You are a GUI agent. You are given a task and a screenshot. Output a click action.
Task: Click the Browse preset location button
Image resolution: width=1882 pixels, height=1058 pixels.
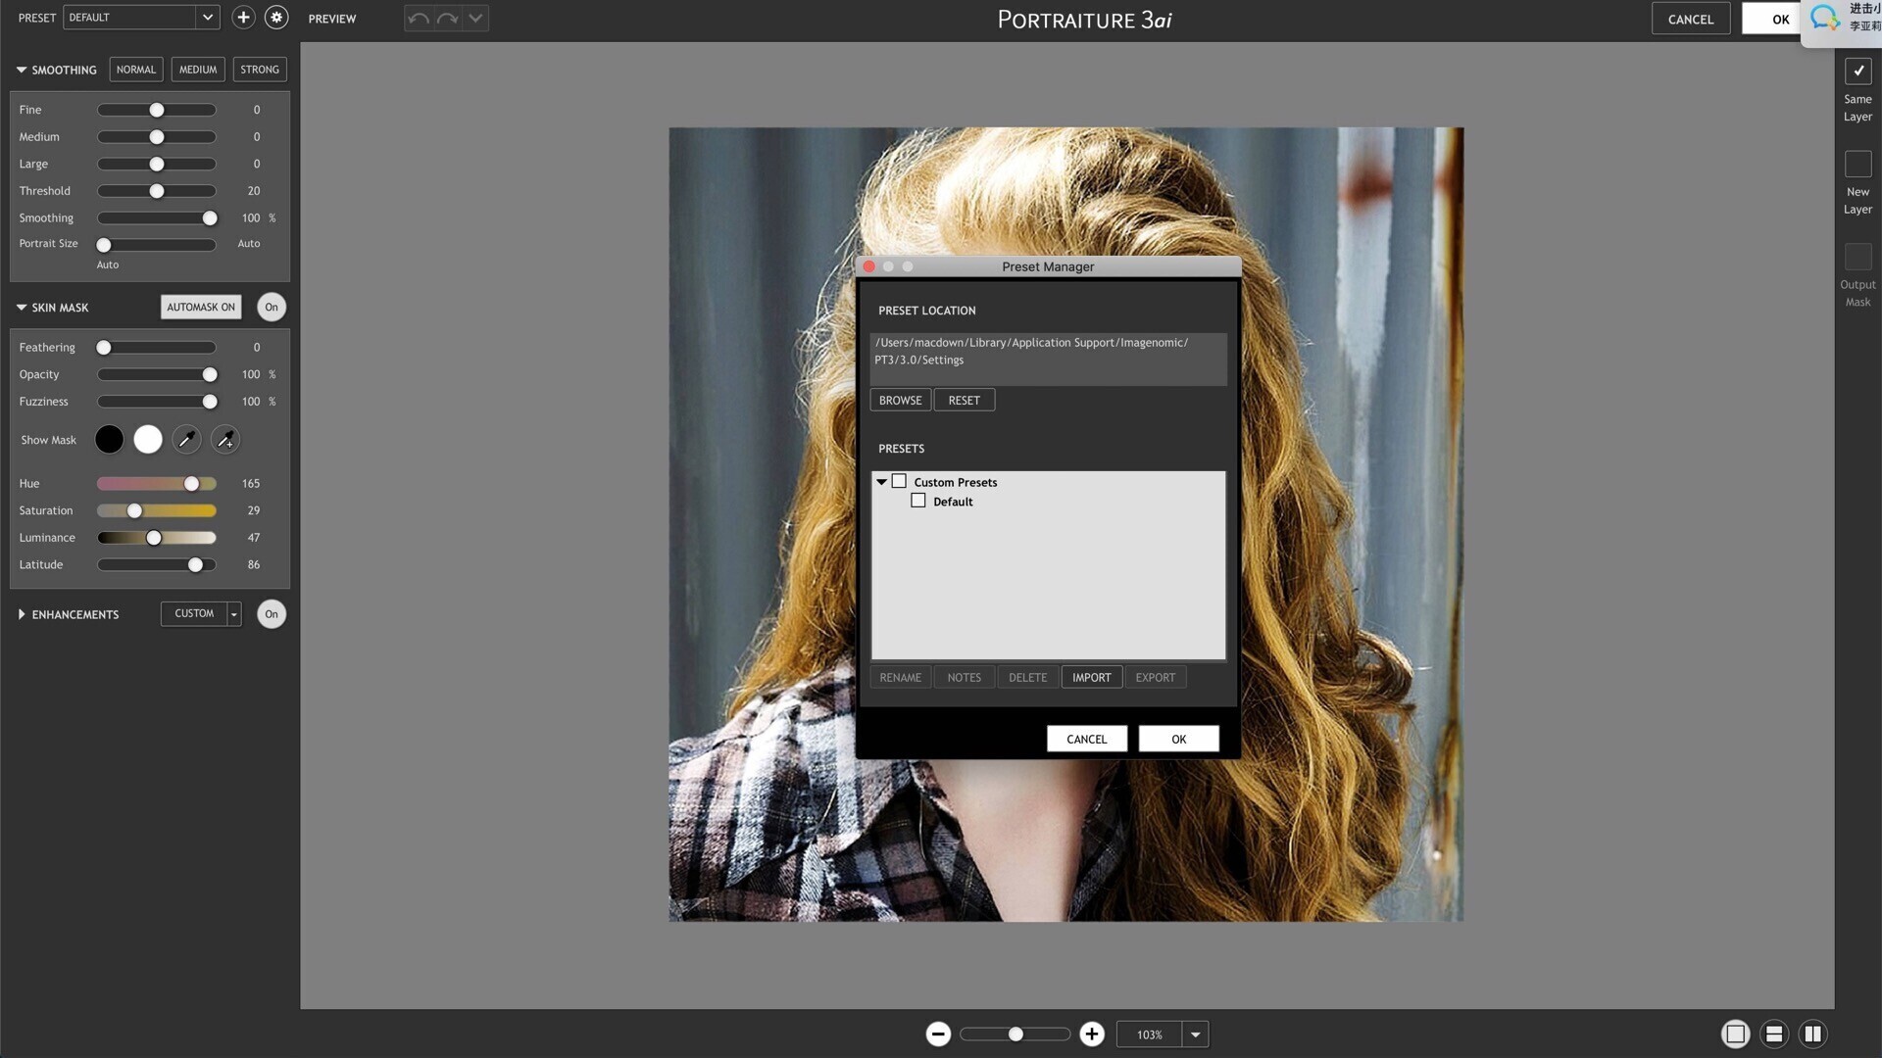pyautogui.click(x=900, y=401)
